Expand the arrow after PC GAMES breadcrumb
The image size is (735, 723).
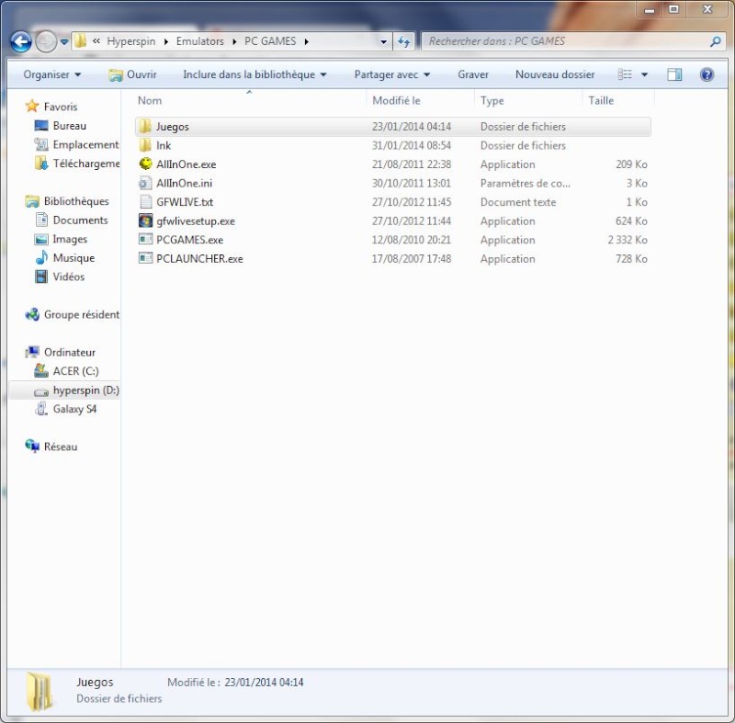pos(307,41)
